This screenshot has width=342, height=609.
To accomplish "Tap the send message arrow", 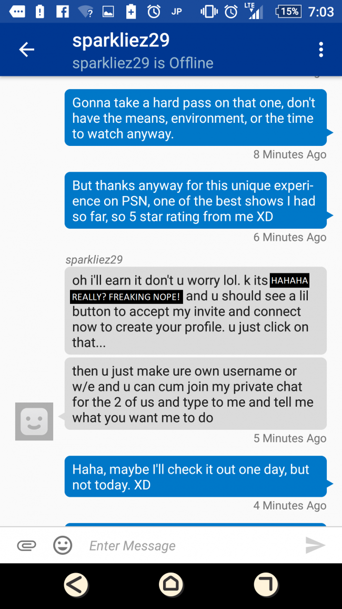I will pyautogui.click(x=315, y=545).
